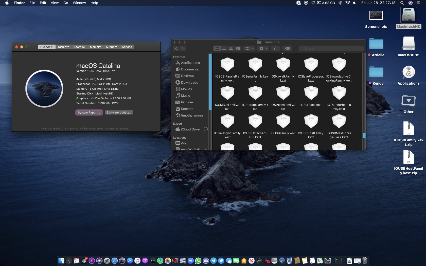426x266 pixels.
Task: Open the License Agreement link
Action: pos(117,128)
